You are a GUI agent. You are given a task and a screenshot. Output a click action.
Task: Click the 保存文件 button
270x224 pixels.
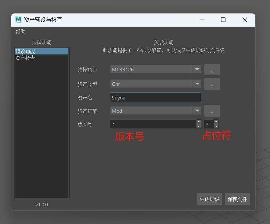click(x=237, y=199)
